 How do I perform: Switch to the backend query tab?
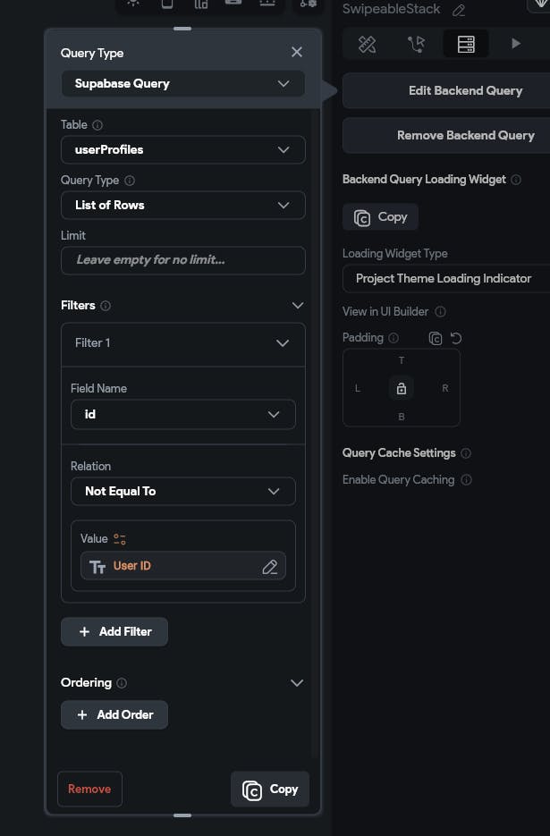click(x=466, y=44)
